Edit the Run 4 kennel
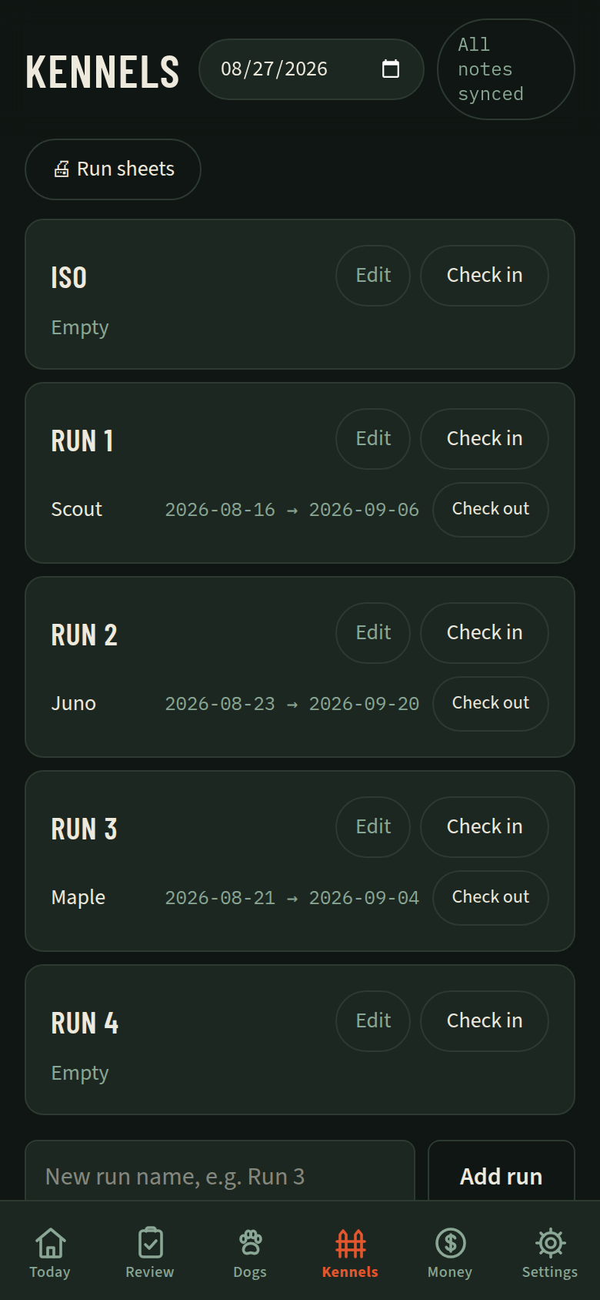Viewport: 600px width, 1300px height. 373,1021
